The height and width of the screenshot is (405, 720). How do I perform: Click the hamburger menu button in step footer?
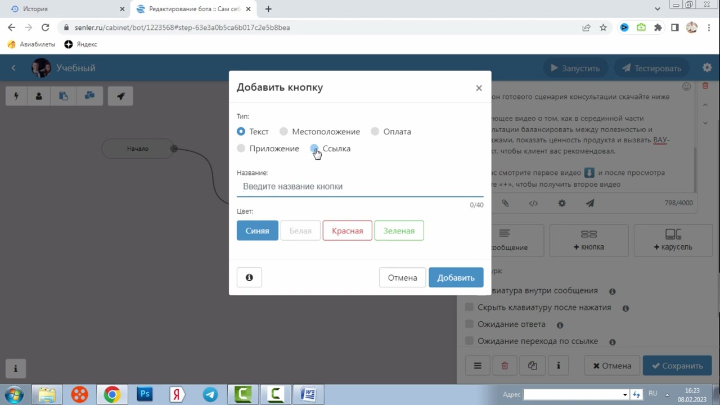click(478, 366)
